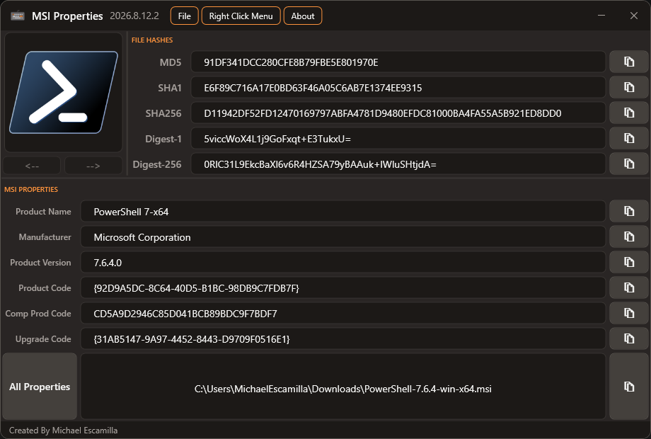Click the keyboard app icon in title bar
The width and height of the screenshot is (651, 439).
(x=18, y=16)
